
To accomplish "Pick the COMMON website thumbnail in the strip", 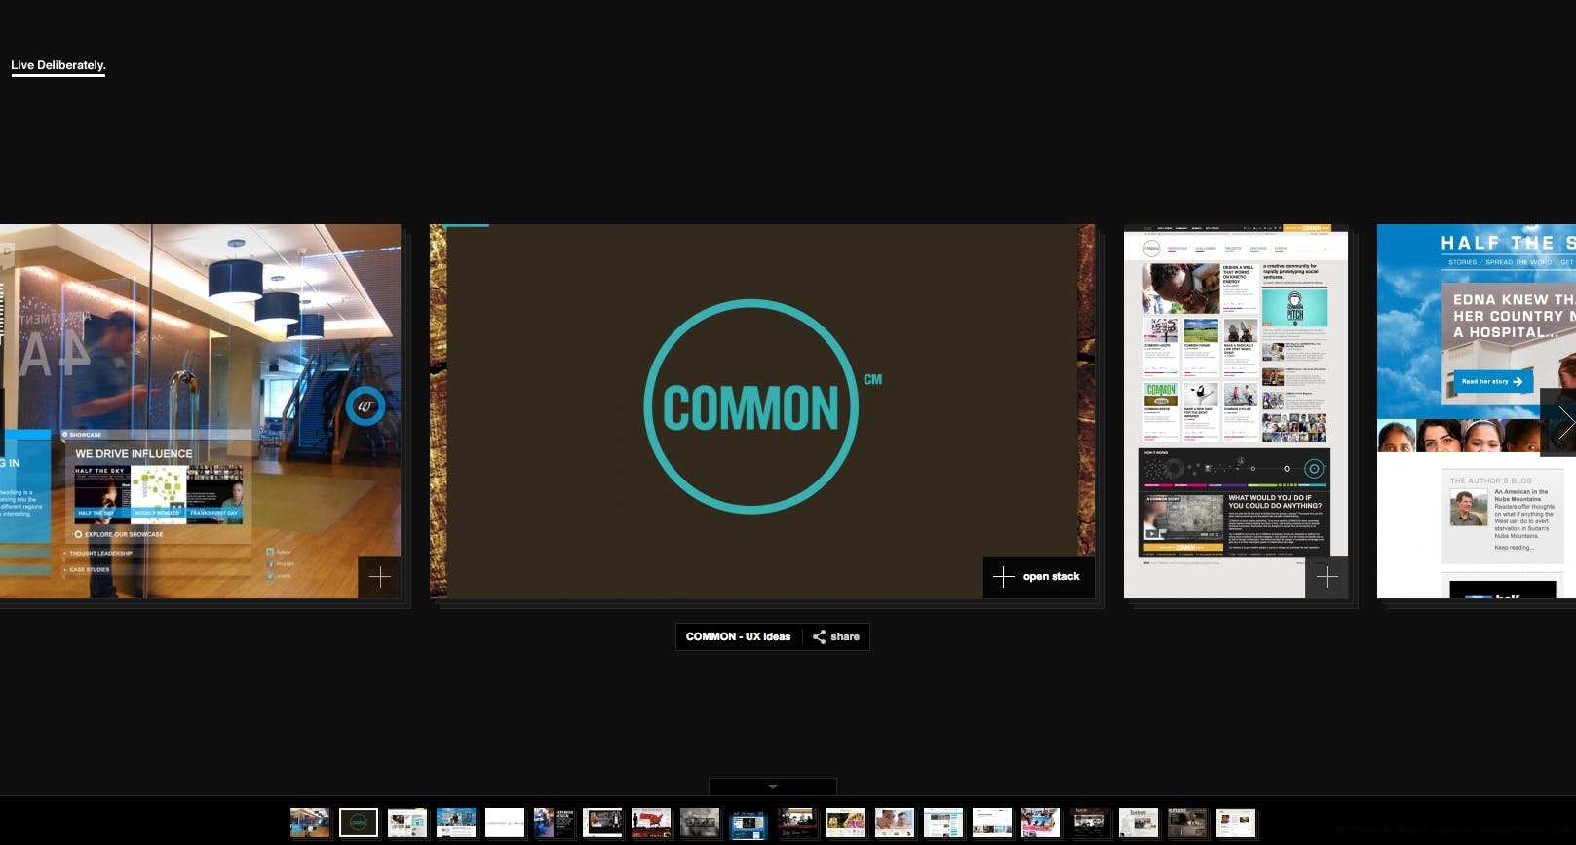I will click(407, 823).
